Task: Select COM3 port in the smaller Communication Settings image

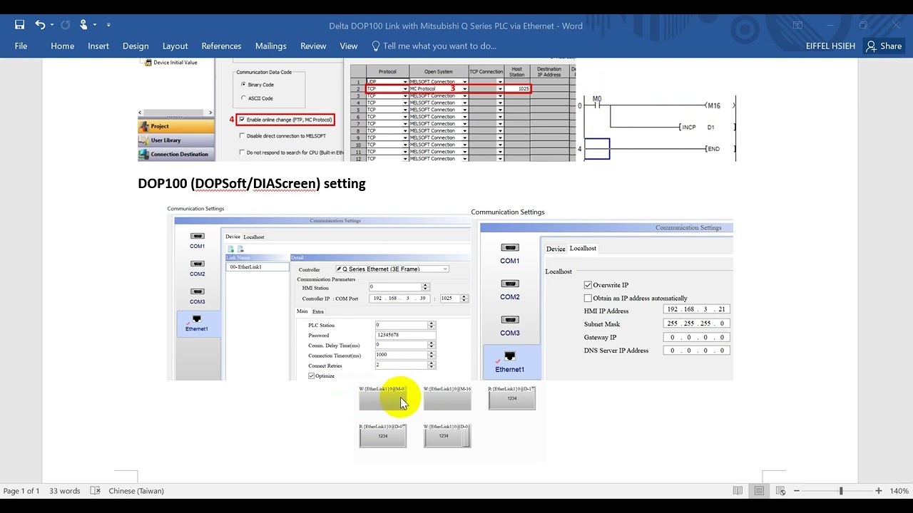Action: click(197, 296)
